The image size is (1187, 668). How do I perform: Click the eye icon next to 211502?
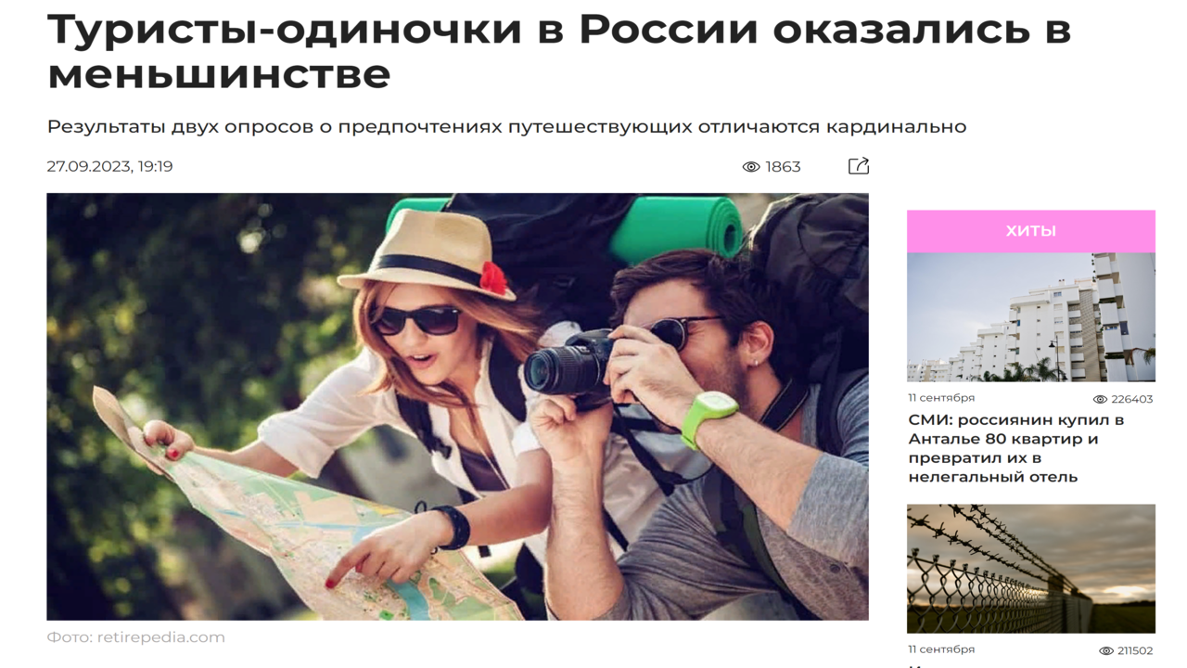[x=1105, y=650]
